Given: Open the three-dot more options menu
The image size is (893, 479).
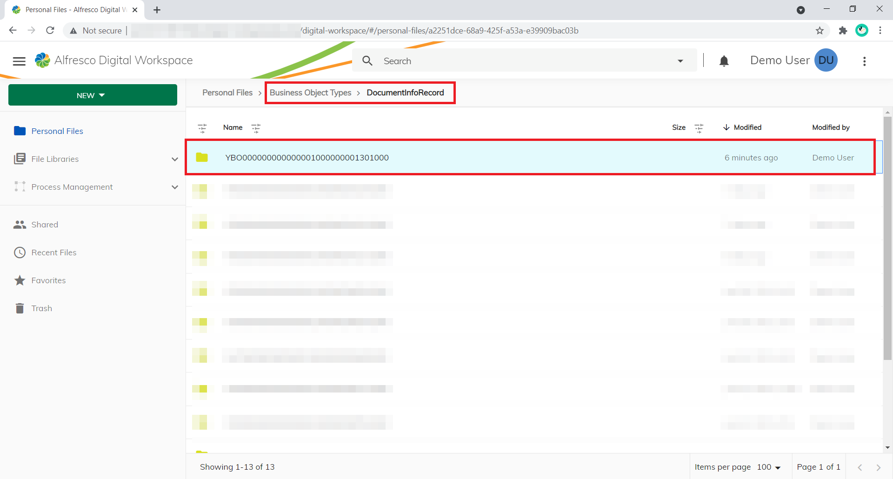Looking at the screenshot, I should [x=864, y=61].
